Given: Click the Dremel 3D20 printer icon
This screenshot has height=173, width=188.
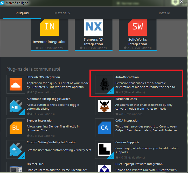Looking at the screenshot, I should click(x=16, y=169).
